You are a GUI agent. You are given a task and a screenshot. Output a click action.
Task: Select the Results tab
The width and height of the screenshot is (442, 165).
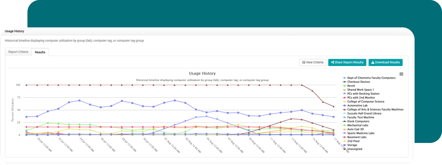coord(40,52)
